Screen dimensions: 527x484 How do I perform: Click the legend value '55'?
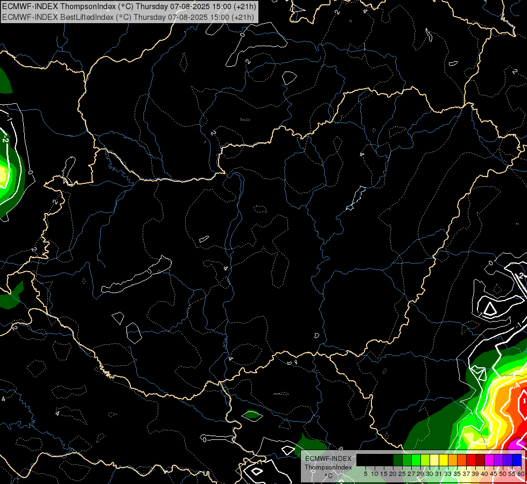tap(512, 474)
